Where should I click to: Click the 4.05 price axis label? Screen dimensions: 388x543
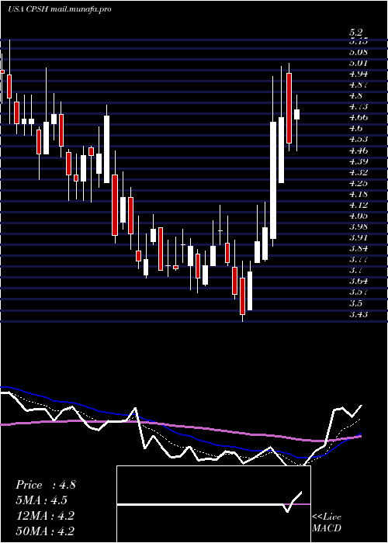359,216
